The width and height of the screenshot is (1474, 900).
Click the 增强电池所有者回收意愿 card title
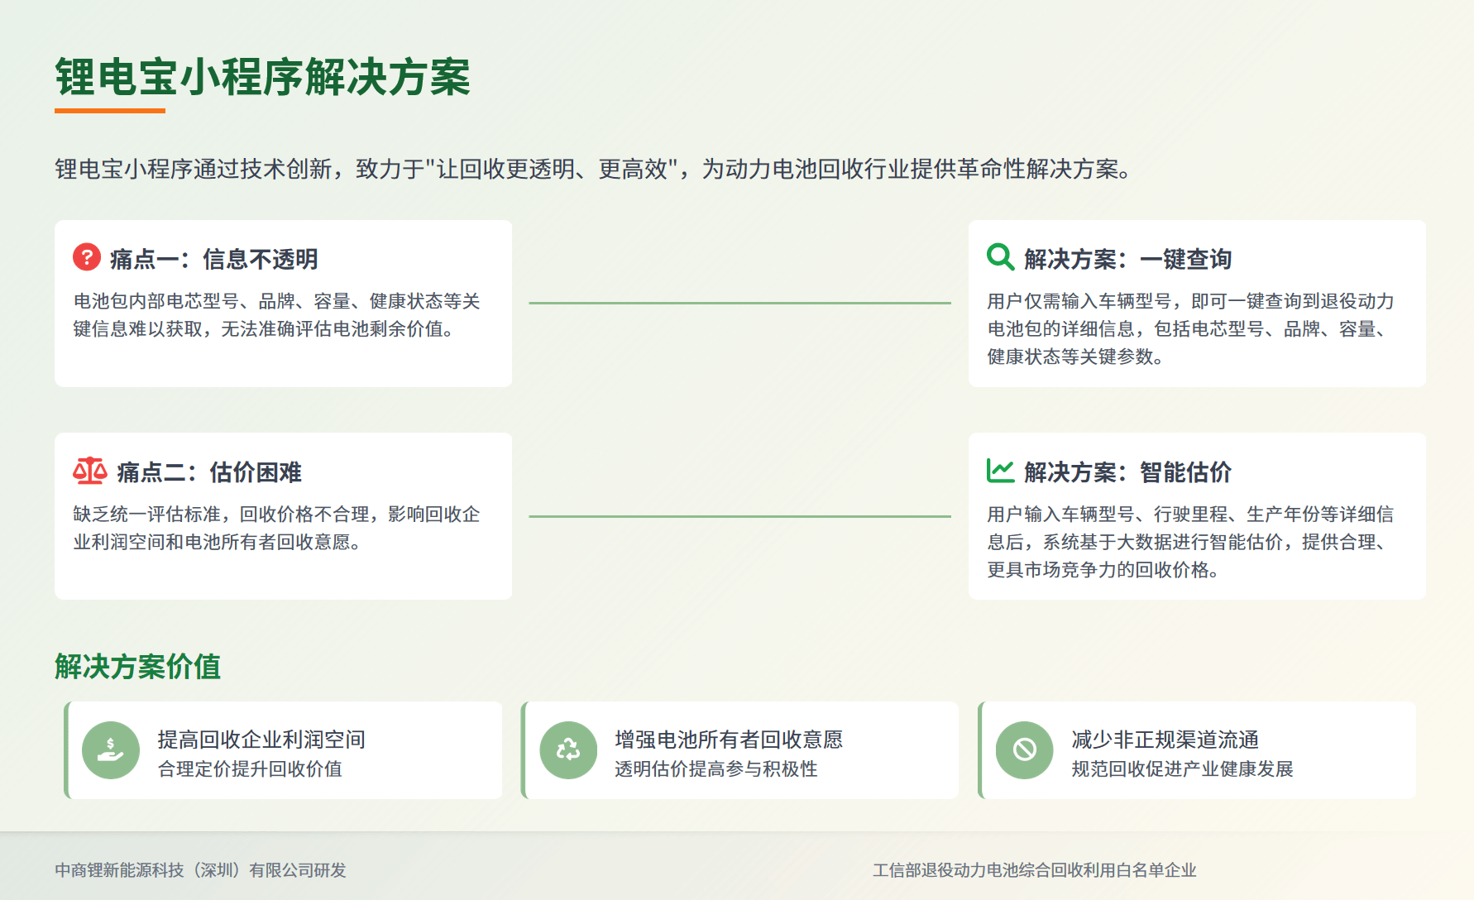(x=729, y=740)
